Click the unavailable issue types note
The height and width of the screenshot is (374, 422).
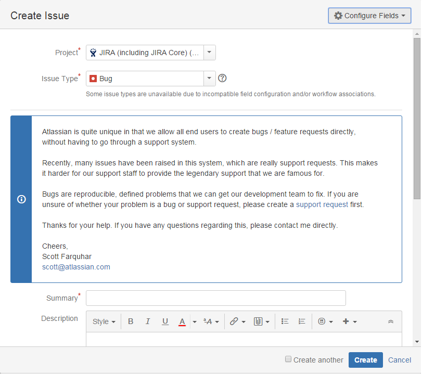click(x=231, y=94)
